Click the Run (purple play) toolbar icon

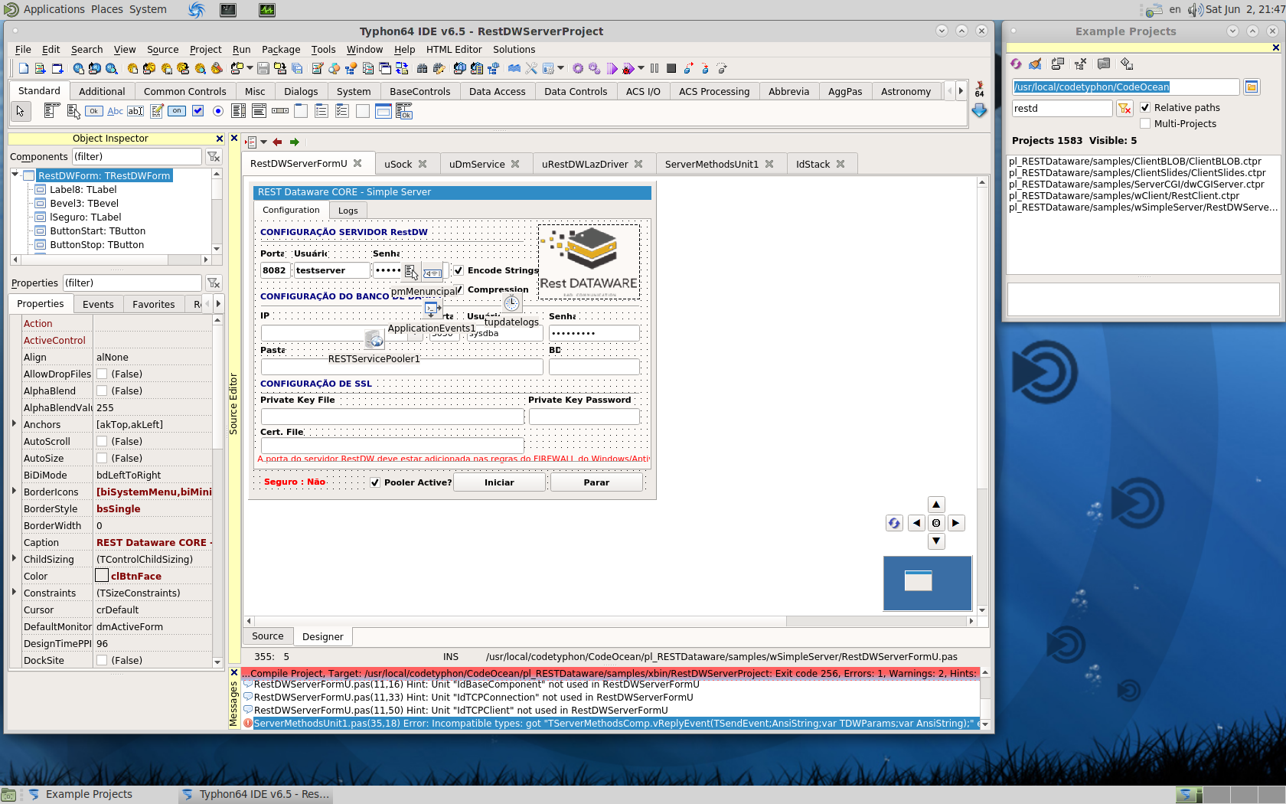612,68
